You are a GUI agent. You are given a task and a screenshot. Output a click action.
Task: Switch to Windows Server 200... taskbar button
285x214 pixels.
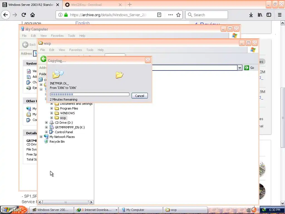pyautogui.click(x=51, y=210)
